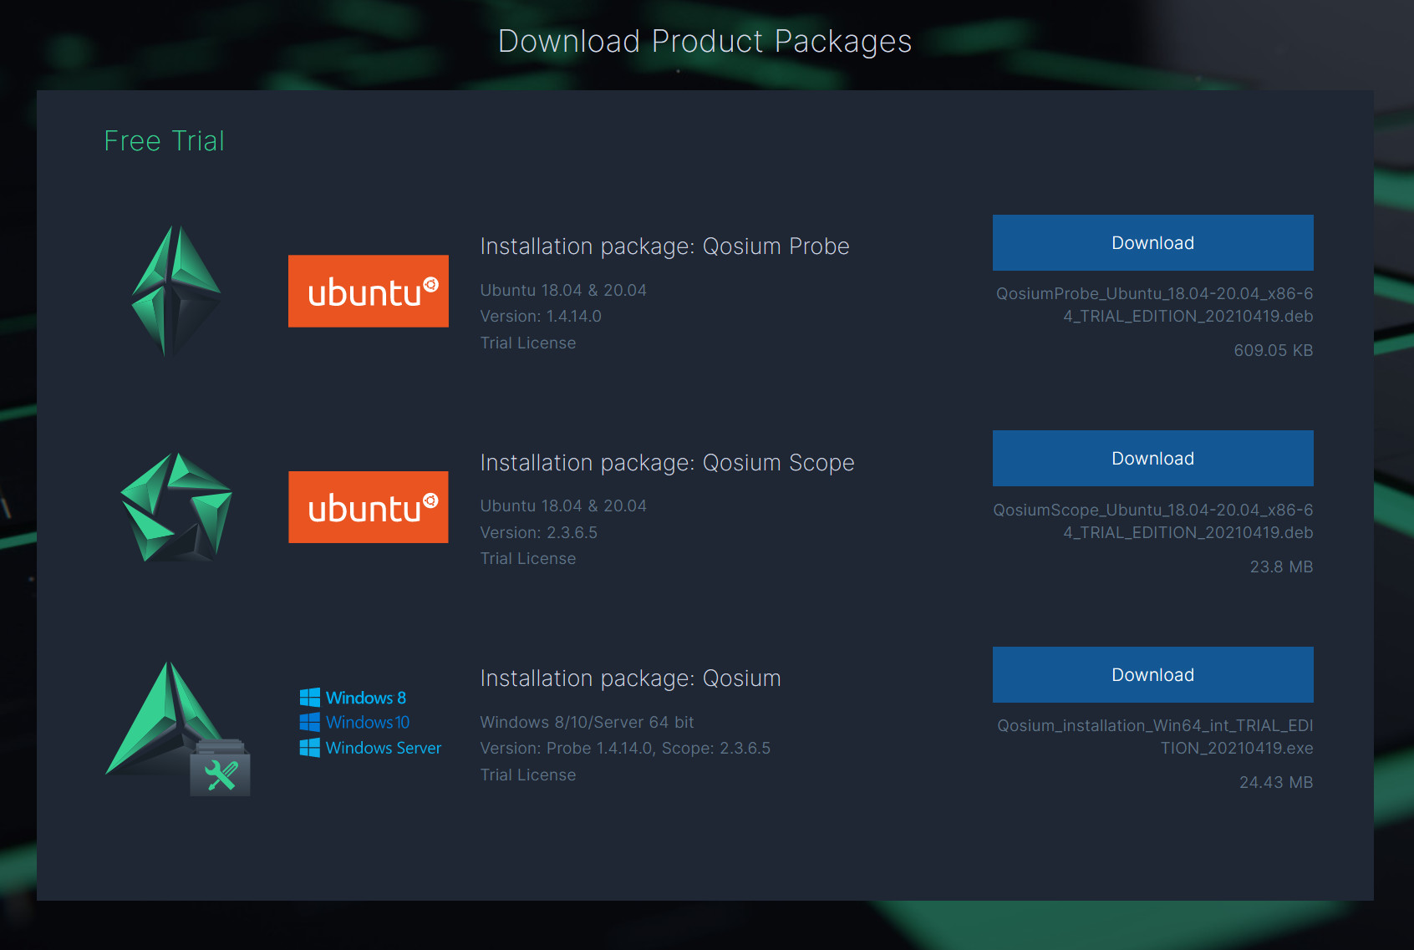Click 'Version: Probe 1.4.14.0, Scope: 2.3.6.5' text
Image resolution: width=1414 pixels, height=950 pixels.
(625, 749)
